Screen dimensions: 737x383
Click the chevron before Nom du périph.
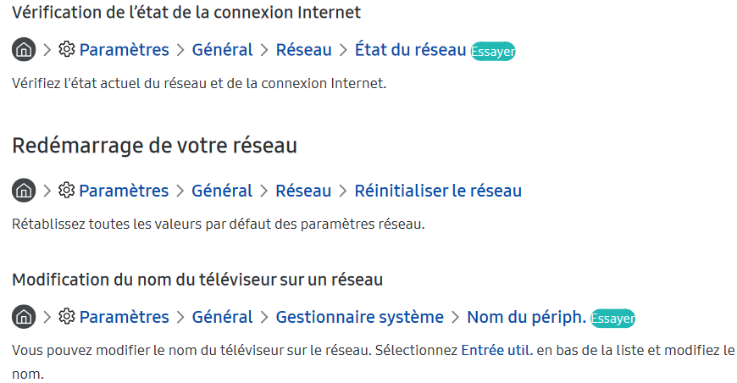click(x=455, y=317)
